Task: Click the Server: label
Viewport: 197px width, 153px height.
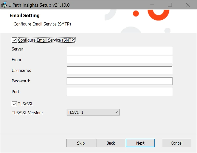Action: point(18,49)
